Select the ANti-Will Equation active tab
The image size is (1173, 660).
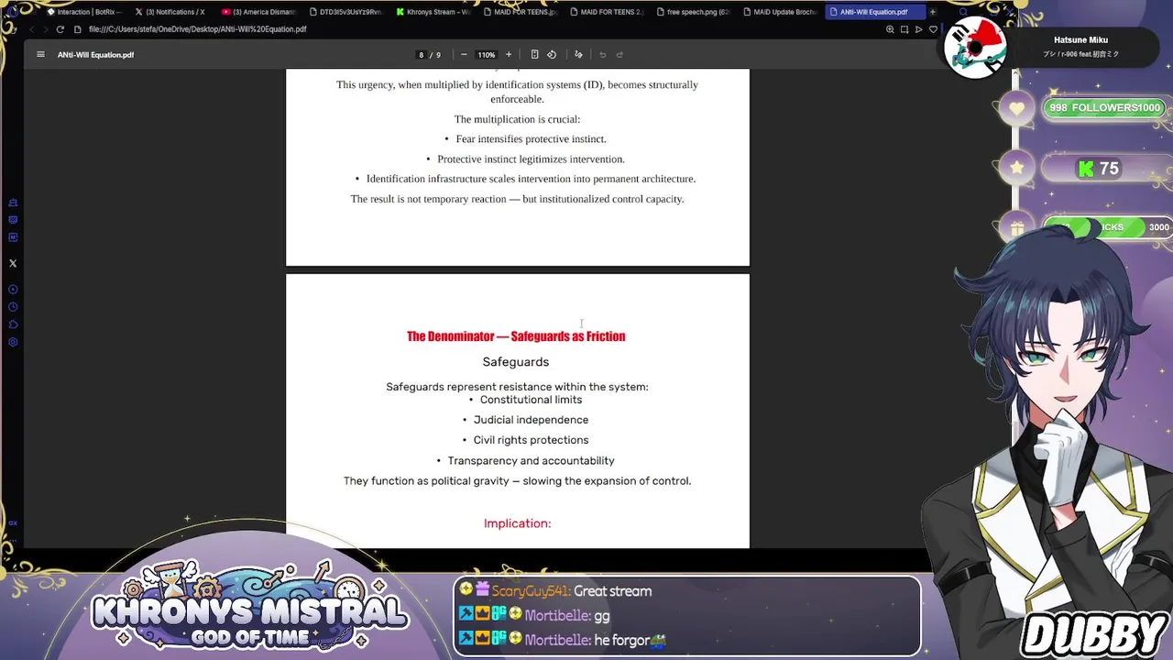tap(869, 12)
